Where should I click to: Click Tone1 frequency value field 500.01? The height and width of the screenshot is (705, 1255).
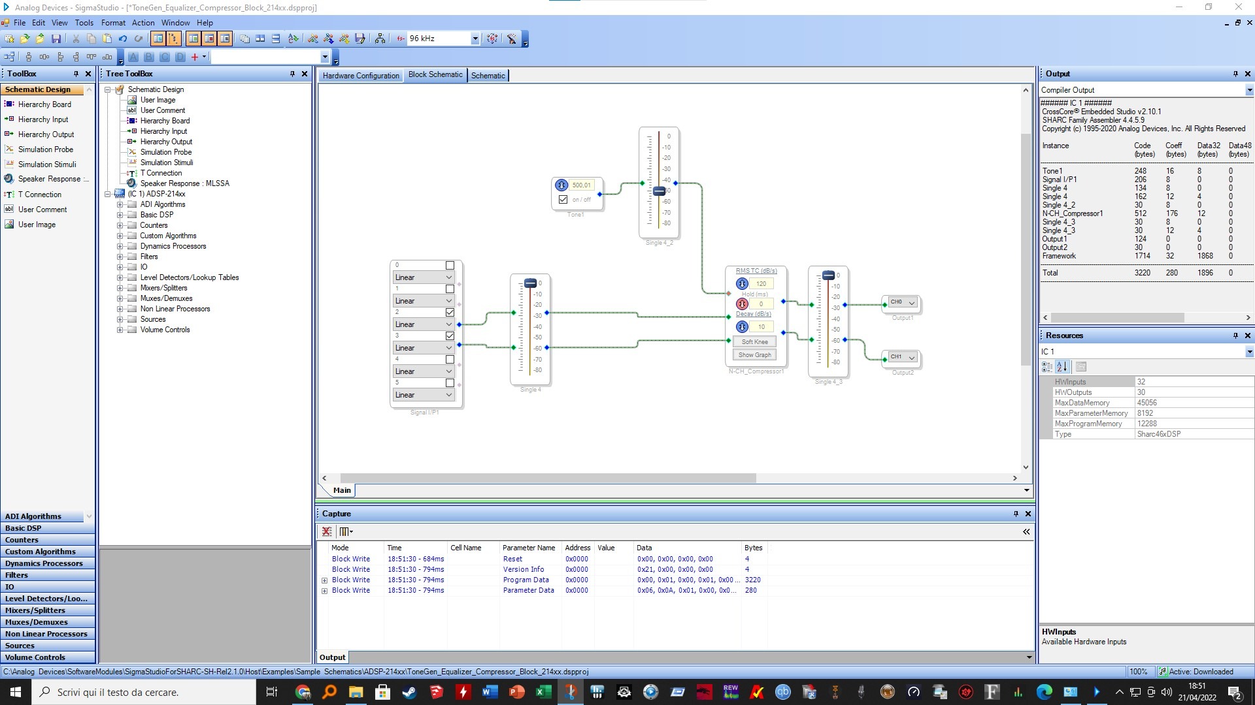tap(581, 185)
